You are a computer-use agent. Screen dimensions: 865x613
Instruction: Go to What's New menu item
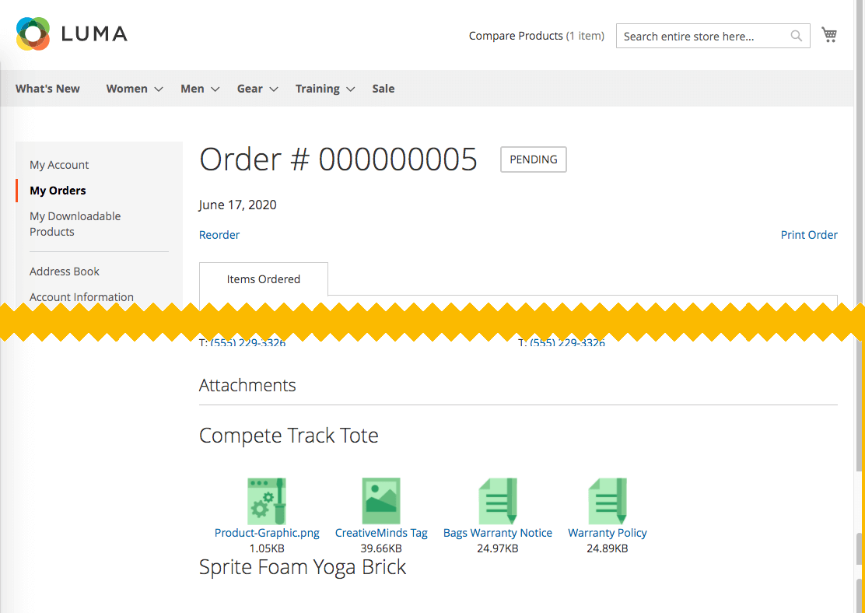[x=47, y=89]
